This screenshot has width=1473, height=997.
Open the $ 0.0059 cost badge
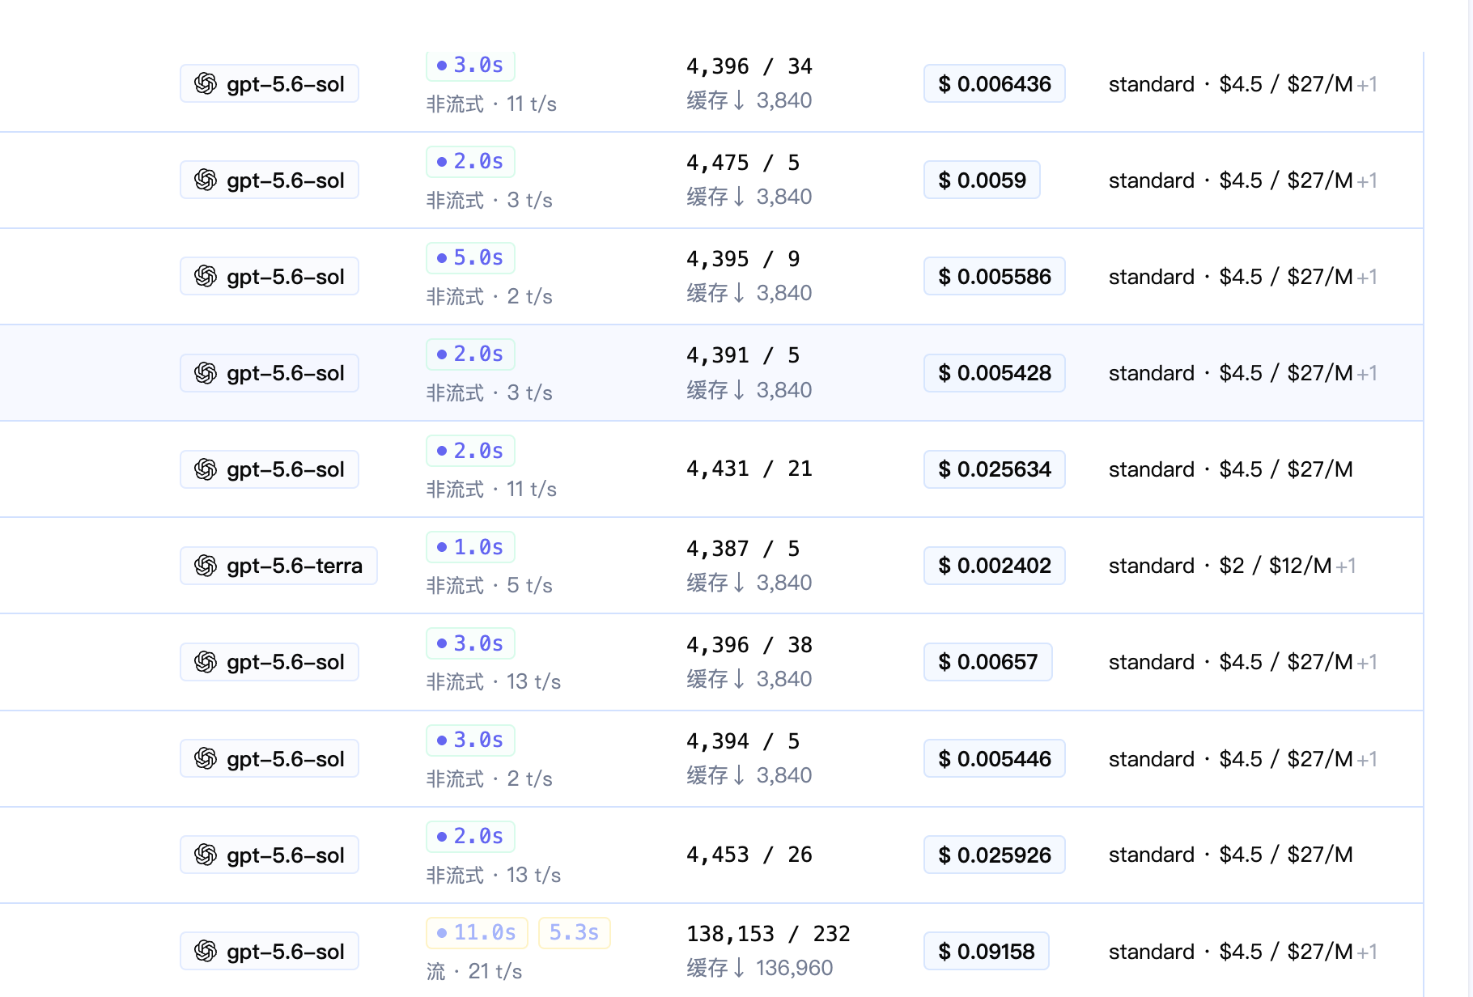(982, 180)
